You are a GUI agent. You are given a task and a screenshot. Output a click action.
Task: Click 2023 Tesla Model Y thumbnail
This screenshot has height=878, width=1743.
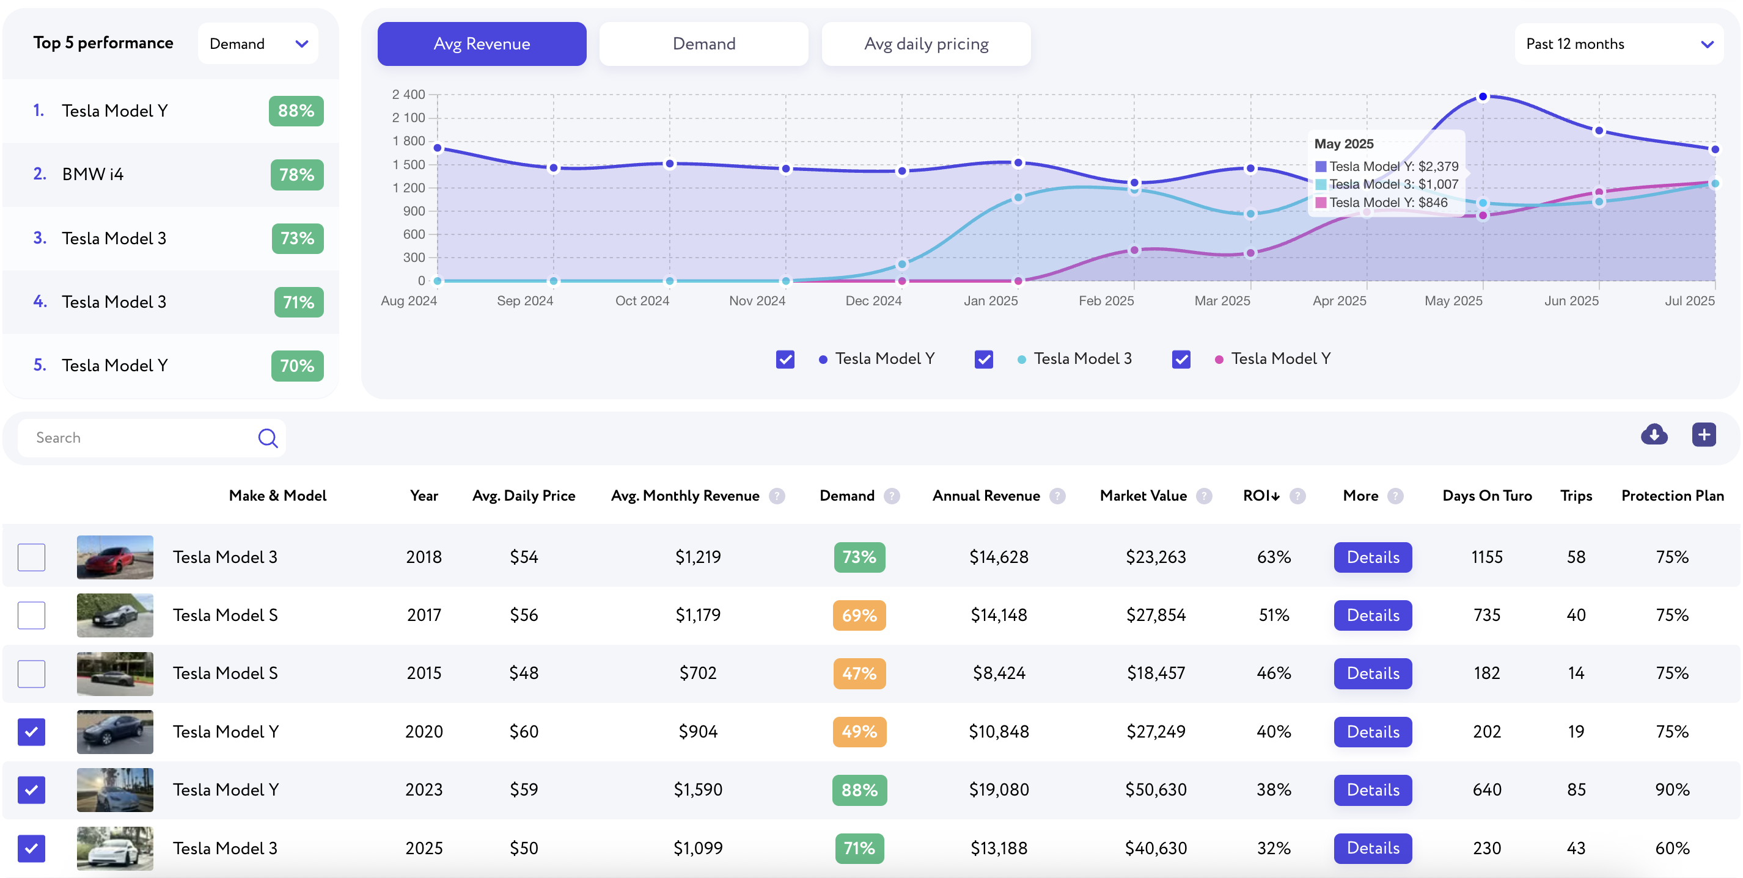pyautogui.click(x=115, y=790)
